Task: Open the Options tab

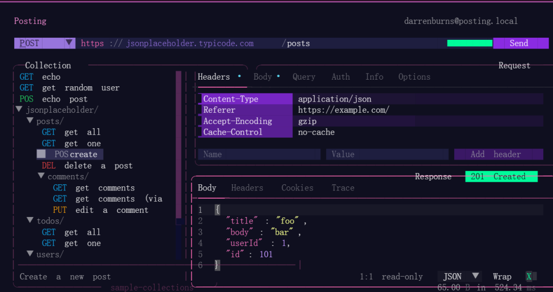Action: (414, 77)
